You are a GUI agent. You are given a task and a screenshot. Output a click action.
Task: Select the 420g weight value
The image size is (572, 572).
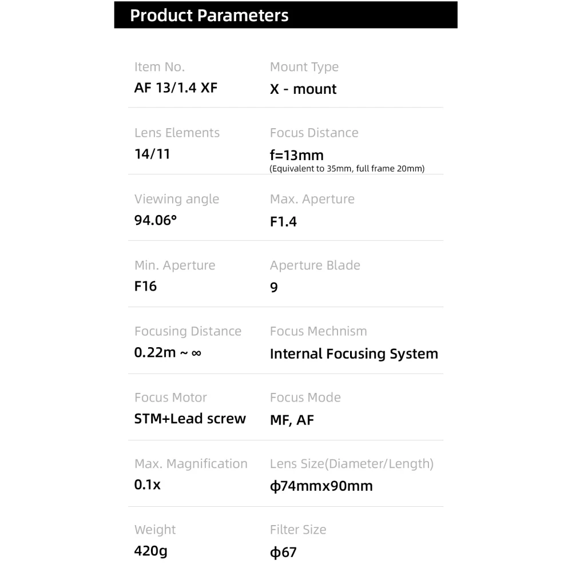(x=151, y=551)
